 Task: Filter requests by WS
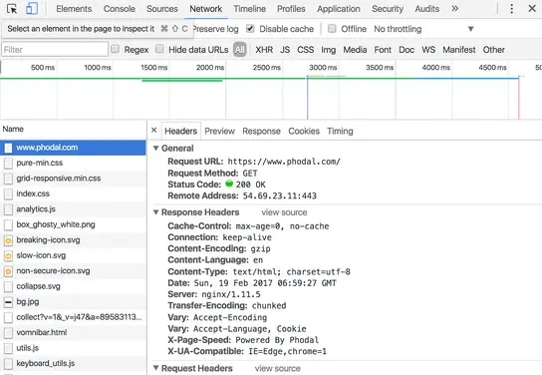pos(428,50)
